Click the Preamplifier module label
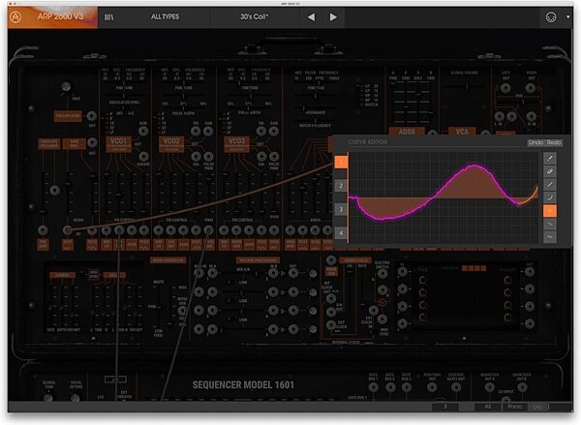The image size is (581, 425). [68, 116]
